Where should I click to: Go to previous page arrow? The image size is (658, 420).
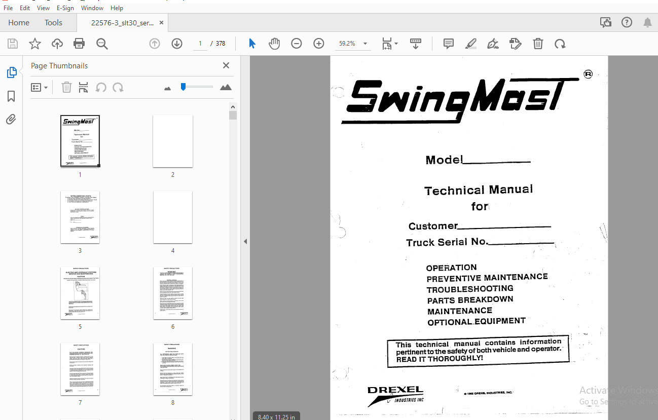coord(155,44)
